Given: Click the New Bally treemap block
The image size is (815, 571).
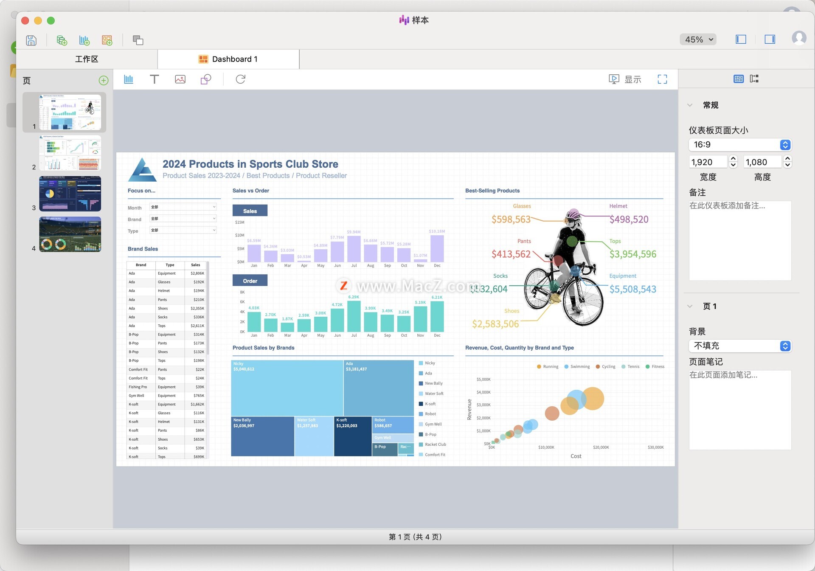Looking at the screenshot, I should tap(263, 436).
